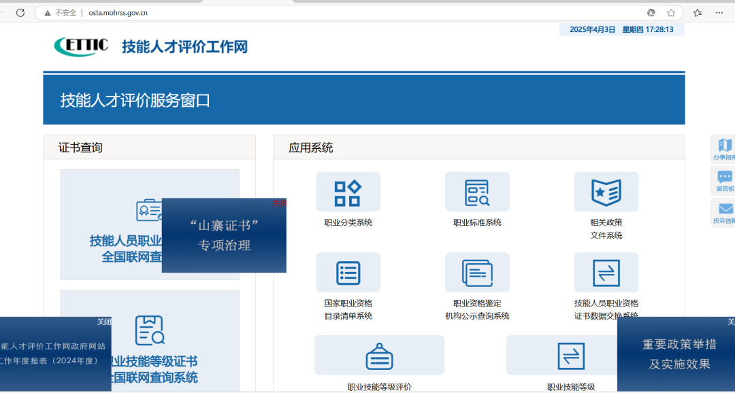Open the browser settings menu (three dots)
Screen dimensions: 735x393
pyautogui.click(x=719, y=12)
